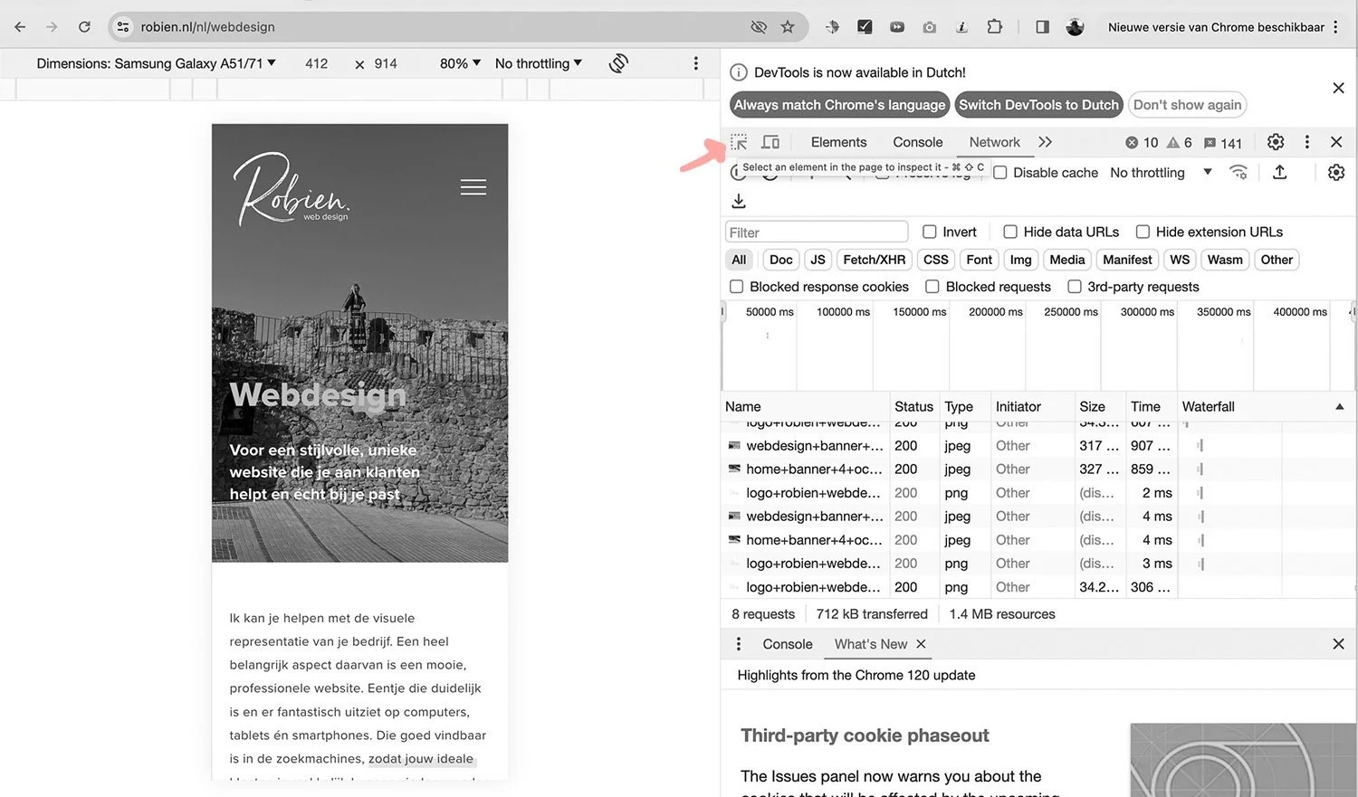Open the 80% zoom dropdown

tap(460, 63)
